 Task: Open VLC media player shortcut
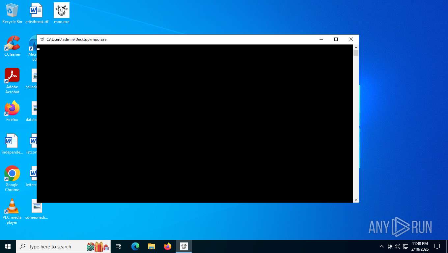[x=12, y=211]
